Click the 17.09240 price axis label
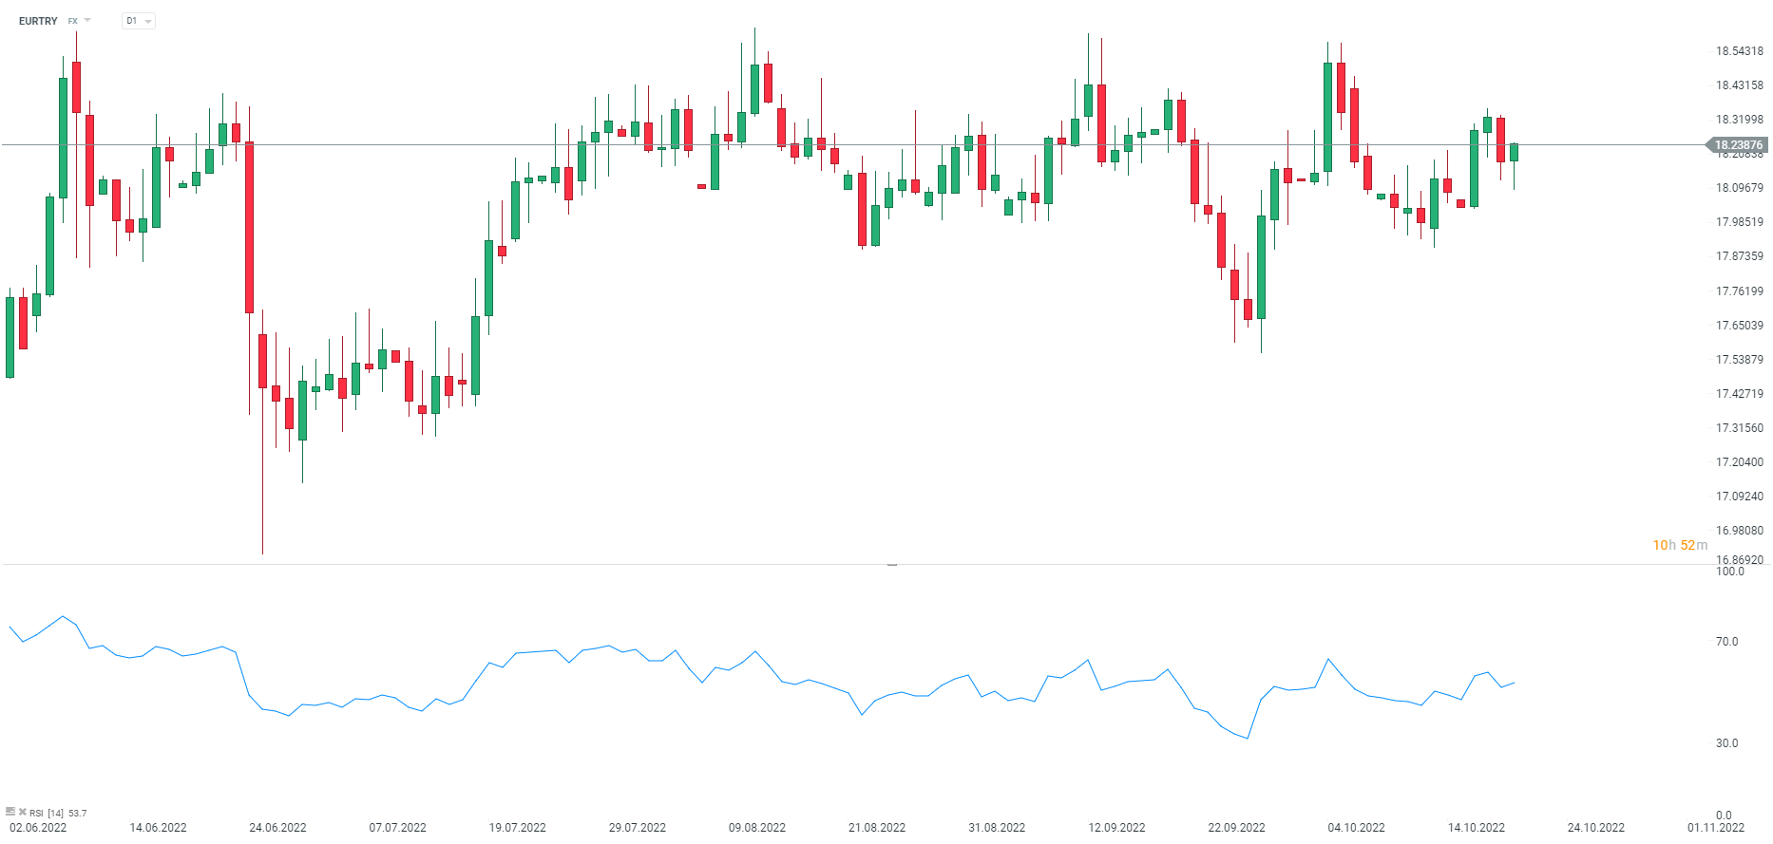 click(1739, 497)
